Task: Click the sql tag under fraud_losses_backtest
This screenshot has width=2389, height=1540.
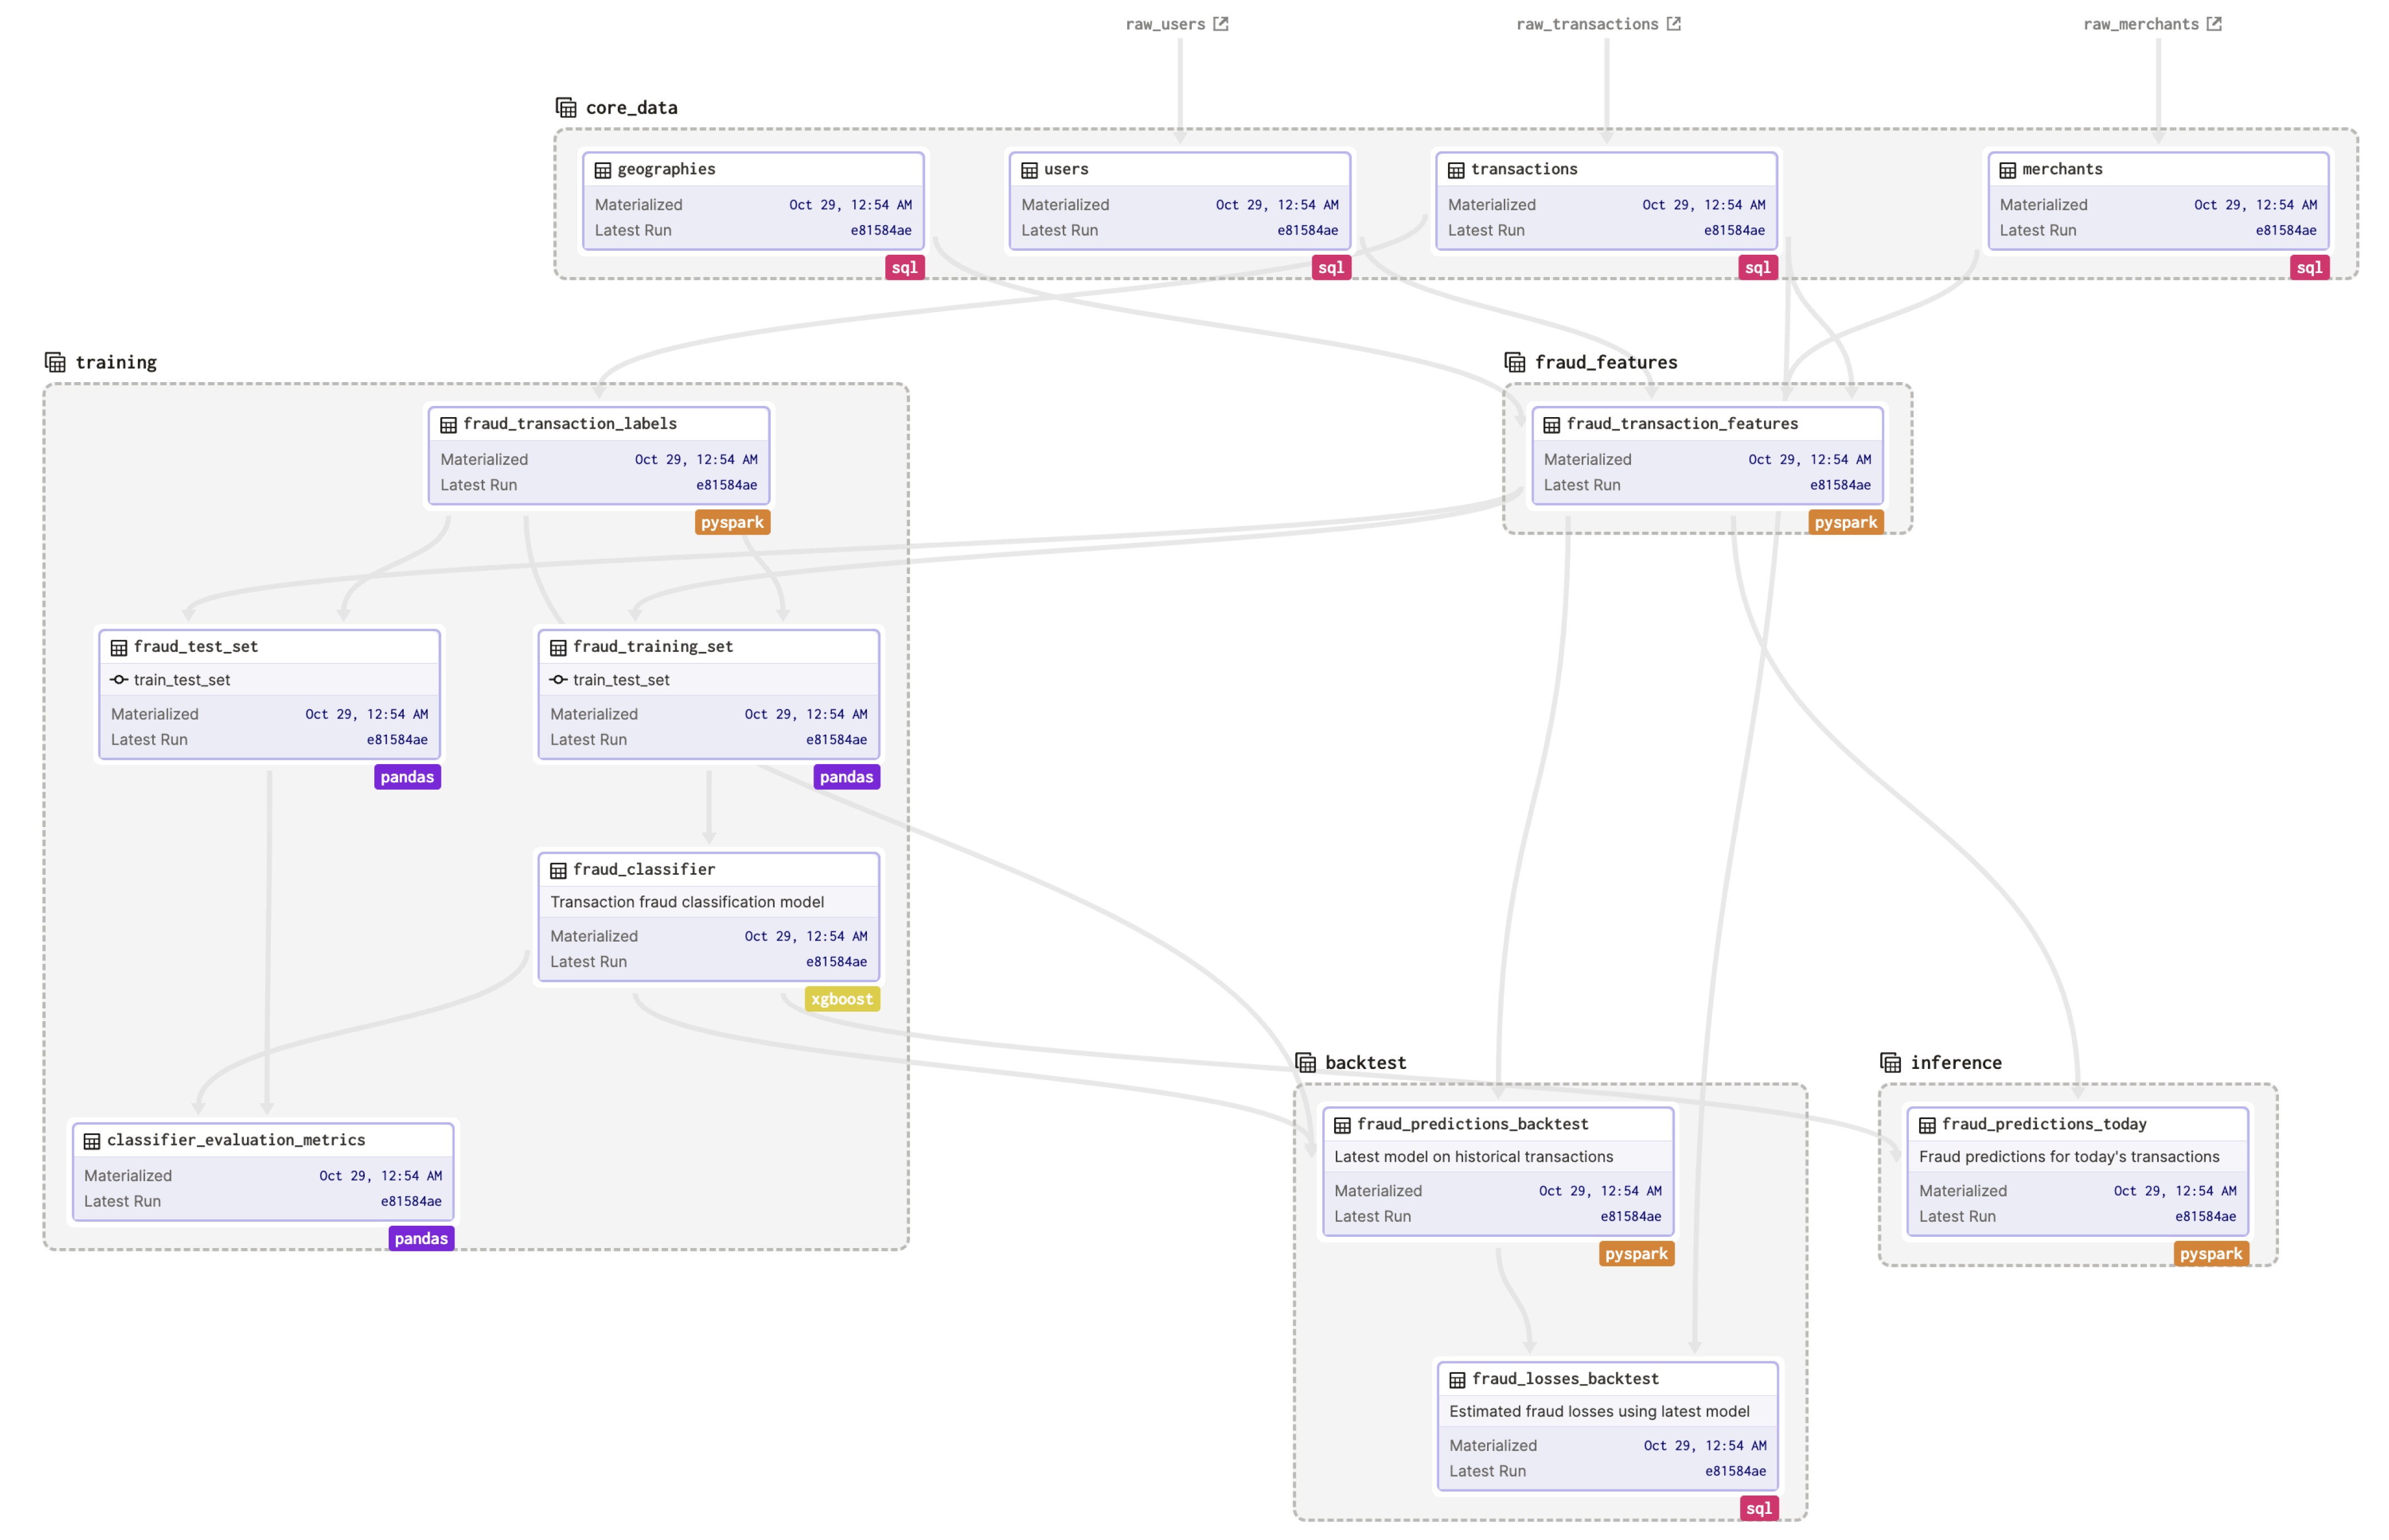Action: pos(1759,1508)
